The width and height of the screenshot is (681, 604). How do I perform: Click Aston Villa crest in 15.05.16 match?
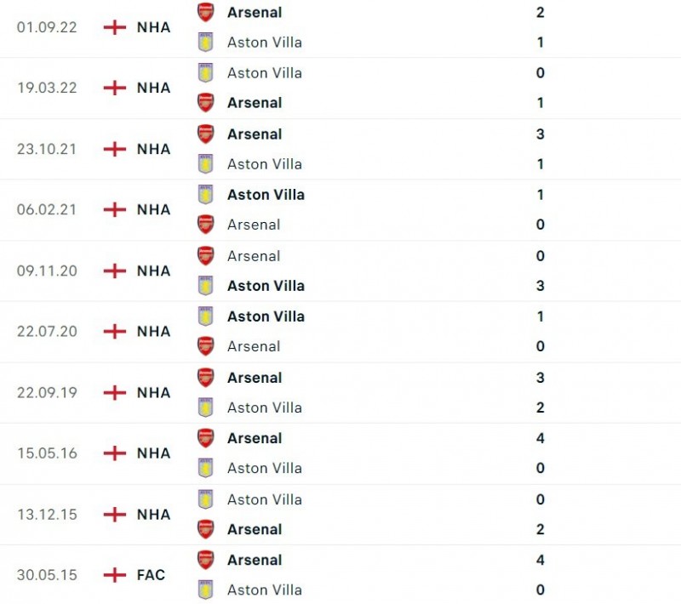[x=206, y=468]
